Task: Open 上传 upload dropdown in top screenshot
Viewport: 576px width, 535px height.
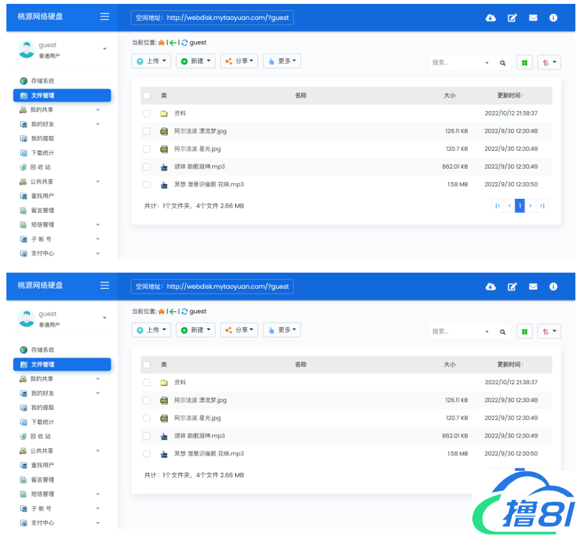Action: coord(151,61)
